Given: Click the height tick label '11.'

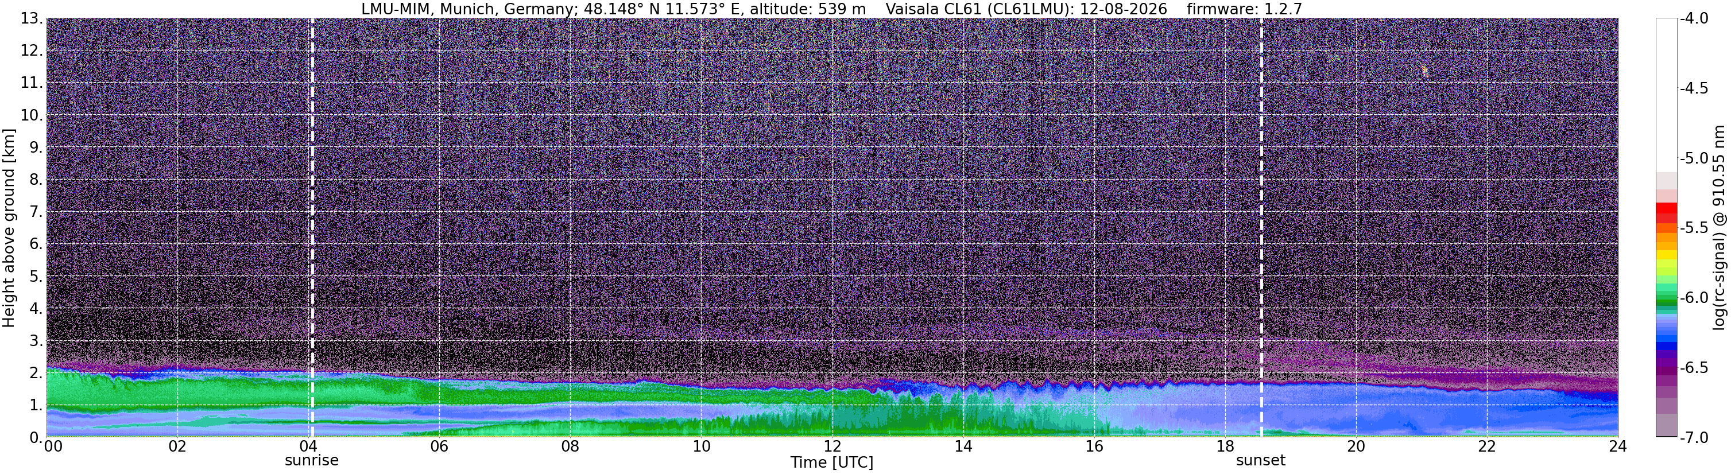Looking at the screenshot, I should click(x=32, y=83).
